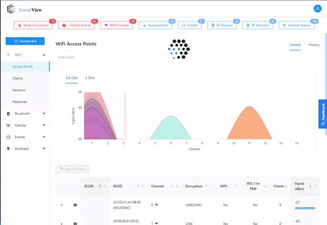Filter the Encryption column
This screenshot has height=225, width=327.
point(206,186)
